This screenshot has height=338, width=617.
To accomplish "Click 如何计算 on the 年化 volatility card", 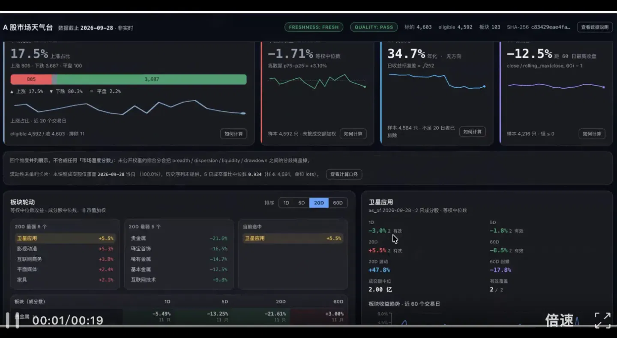I will (472, 132).
